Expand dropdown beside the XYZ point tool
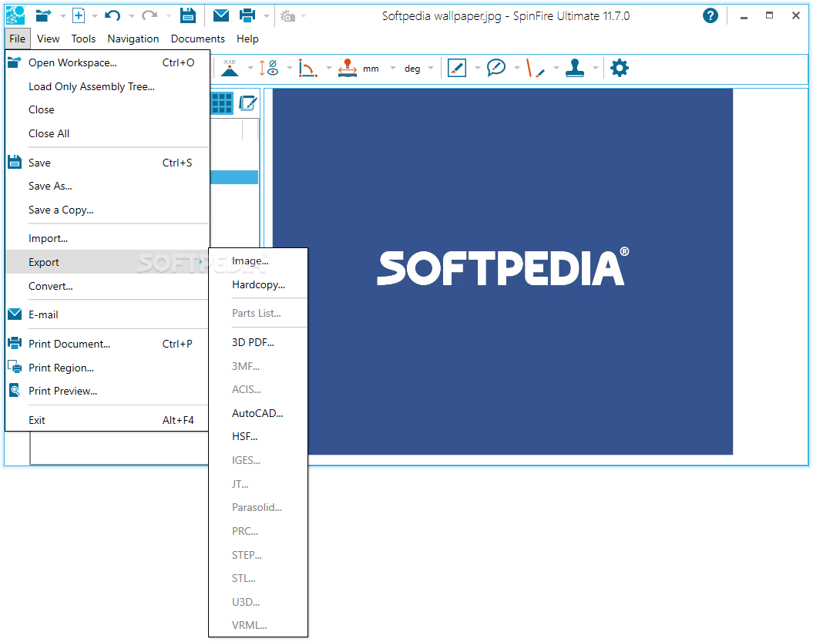This screenshot has height=642, width=813. 250,68
